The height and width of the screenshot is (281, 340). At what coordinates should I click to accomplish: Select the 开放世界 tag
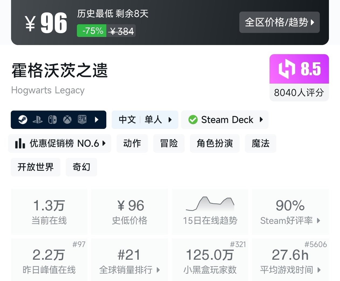pos(36,167)
